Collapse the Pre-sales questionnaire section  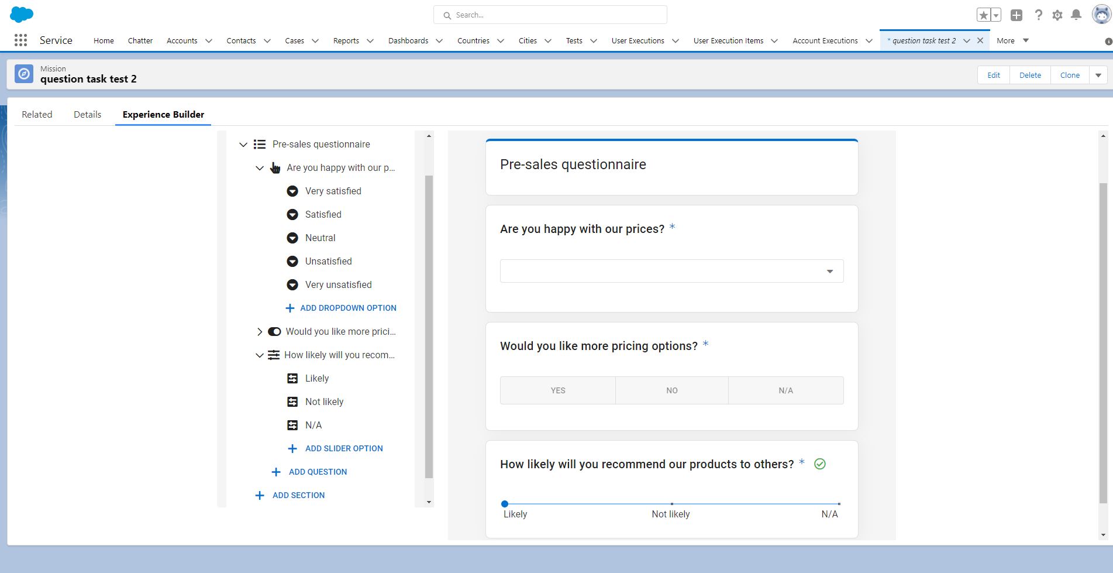click(243, 145)
